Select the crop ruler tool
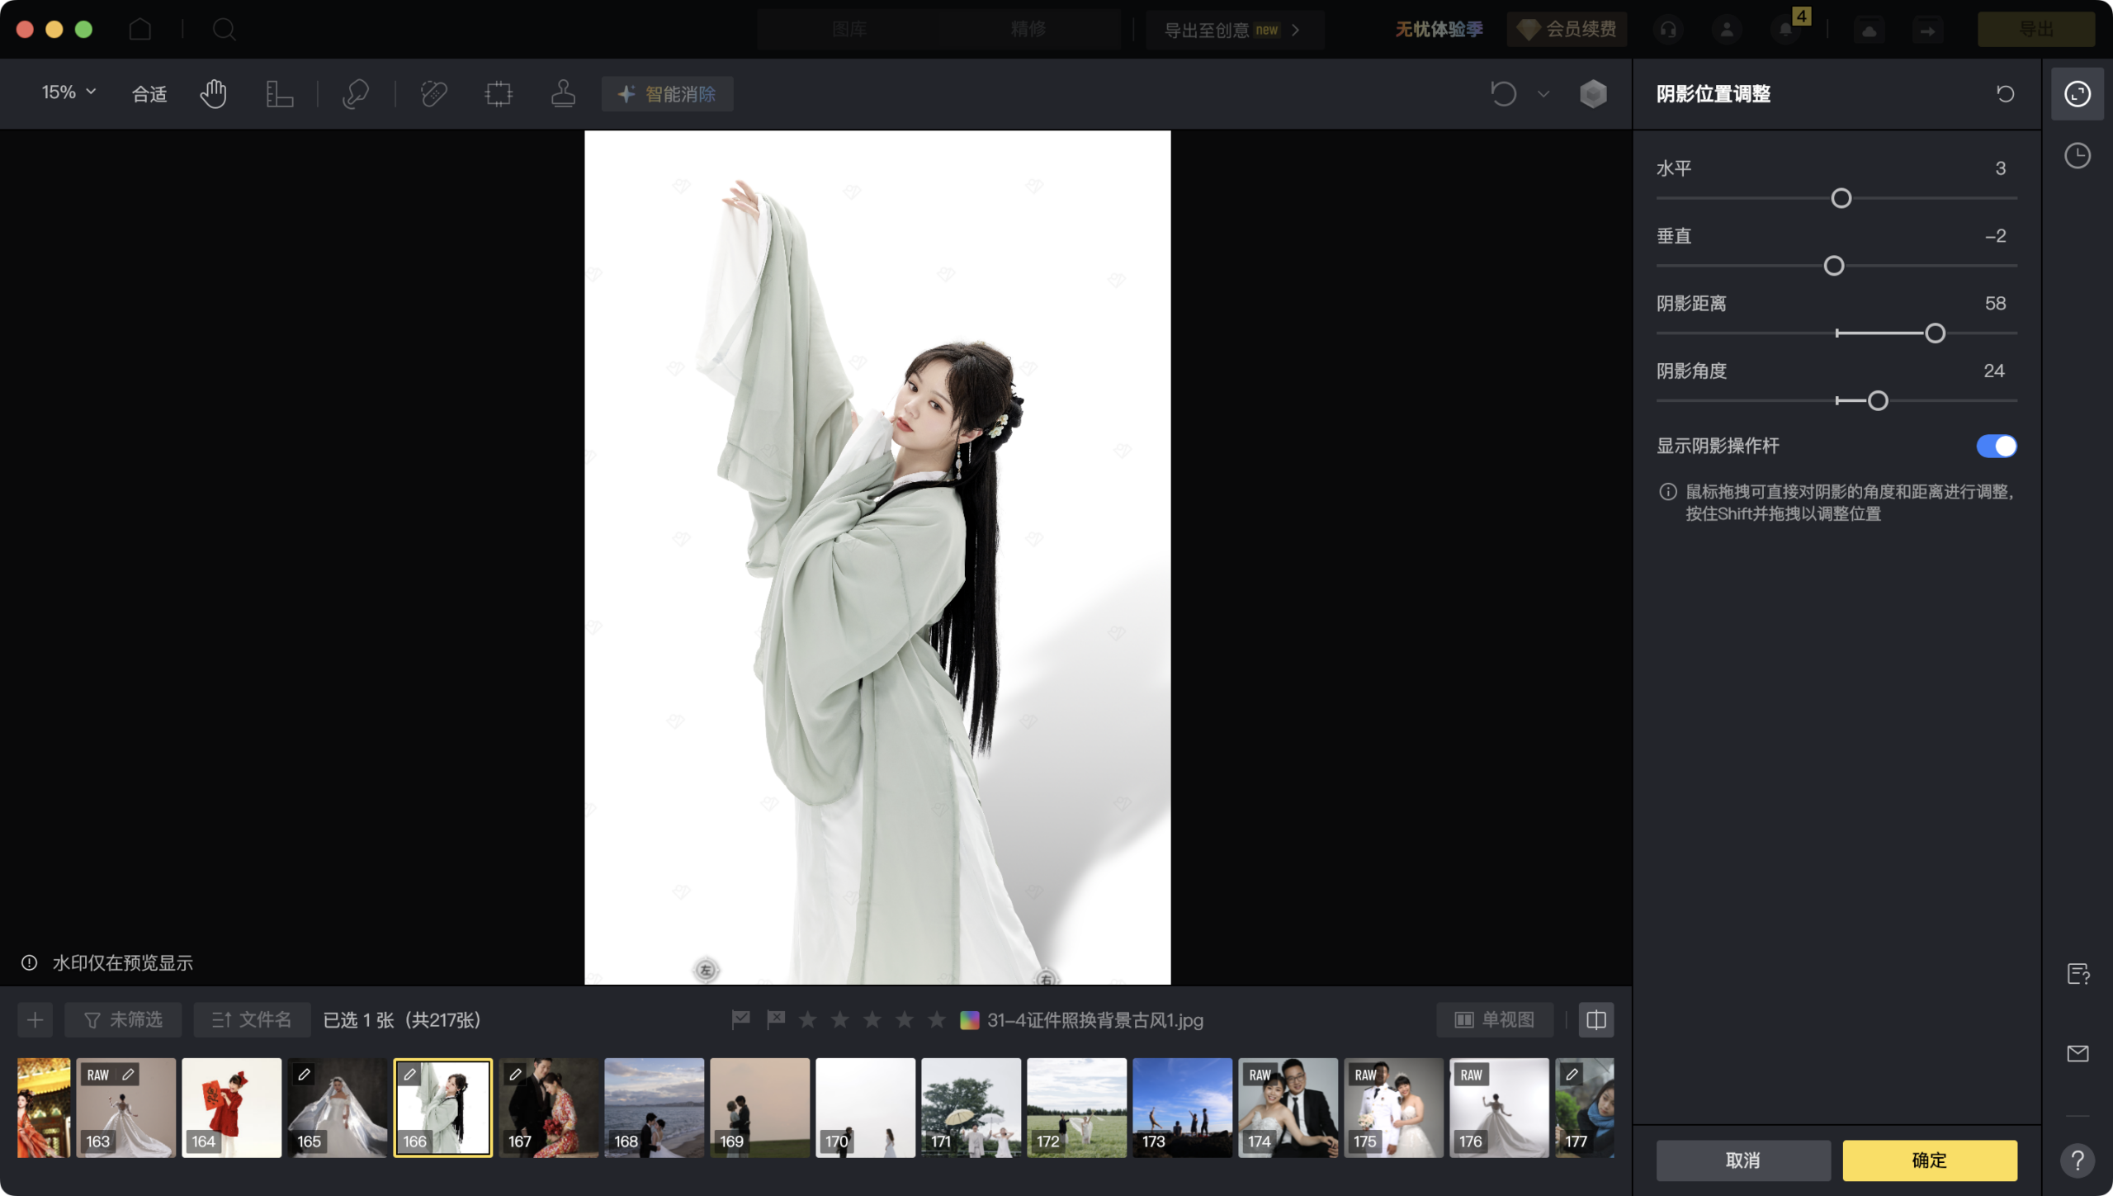 [280, 94]
